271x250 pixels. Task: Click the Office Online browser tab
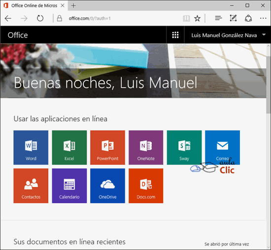34,5
